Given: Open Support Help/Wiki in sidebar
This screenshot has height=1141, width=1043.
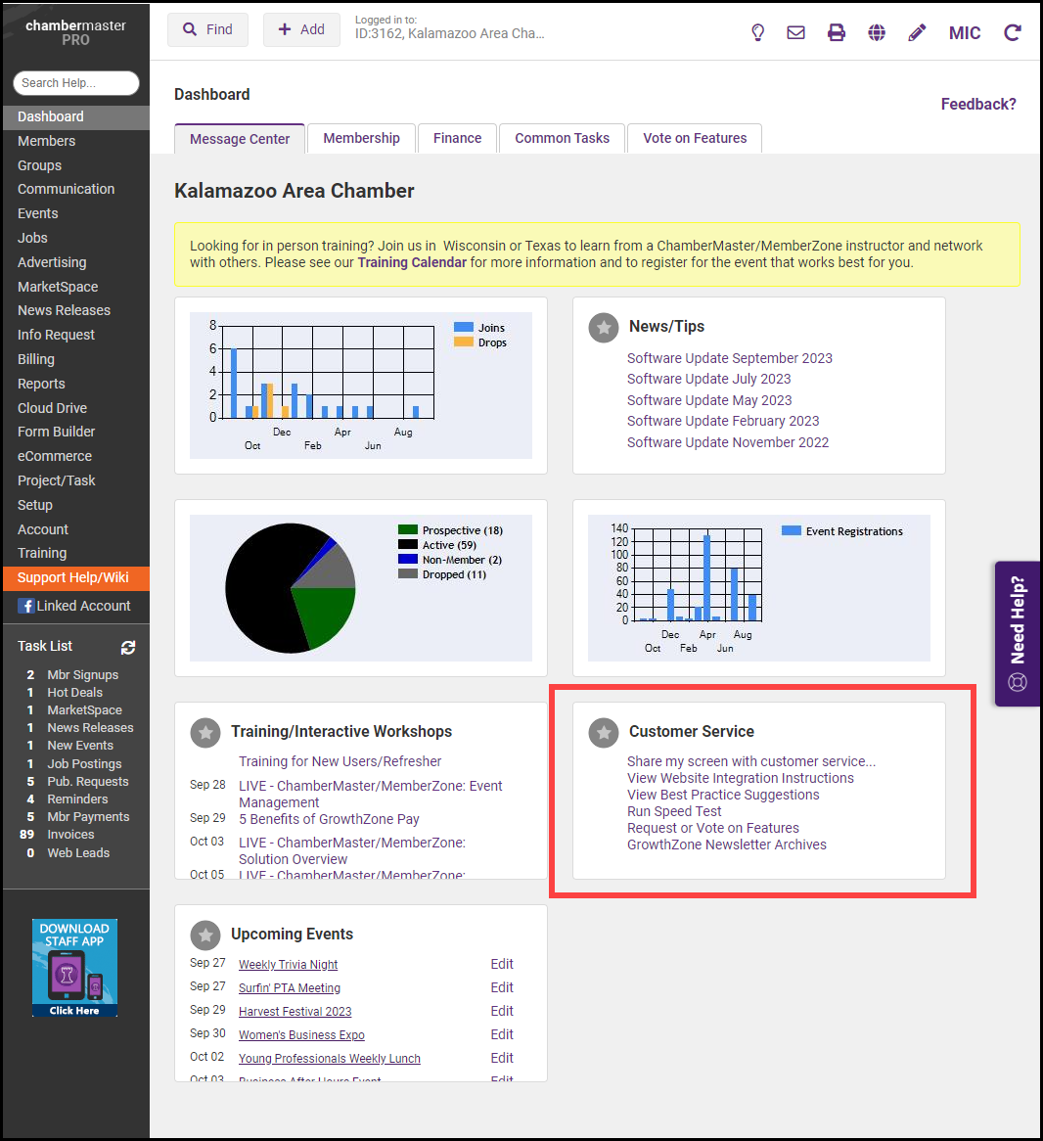Looking at the screenshot, I should (73, 577).
